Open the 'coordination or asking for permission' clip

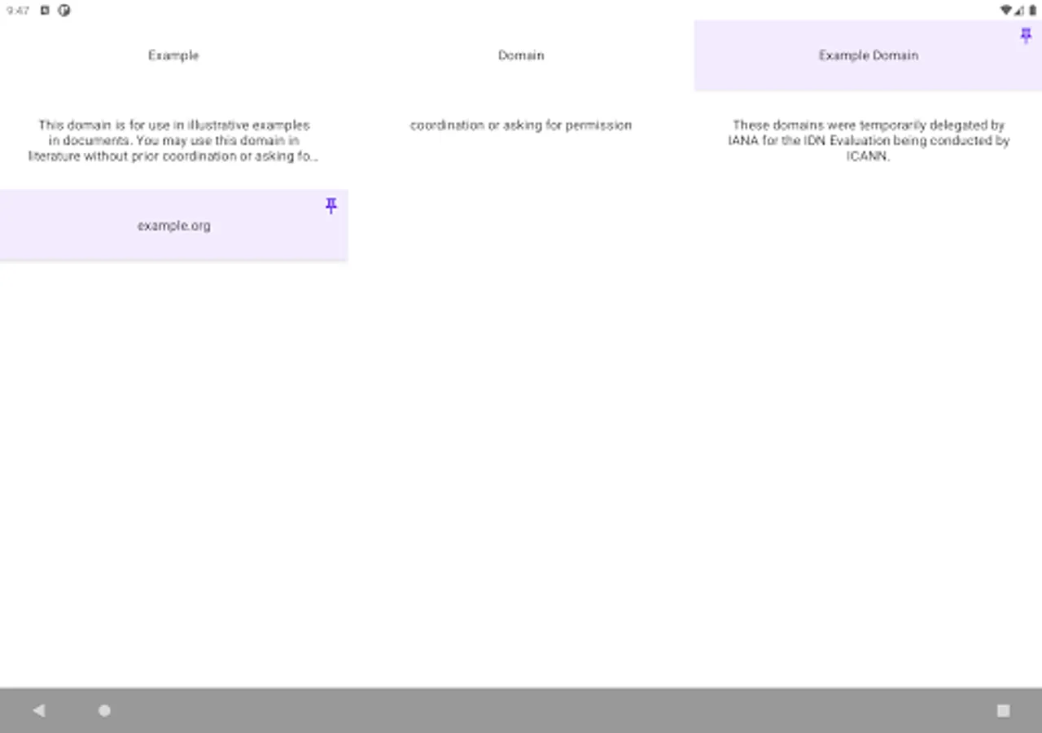[521, 125]
